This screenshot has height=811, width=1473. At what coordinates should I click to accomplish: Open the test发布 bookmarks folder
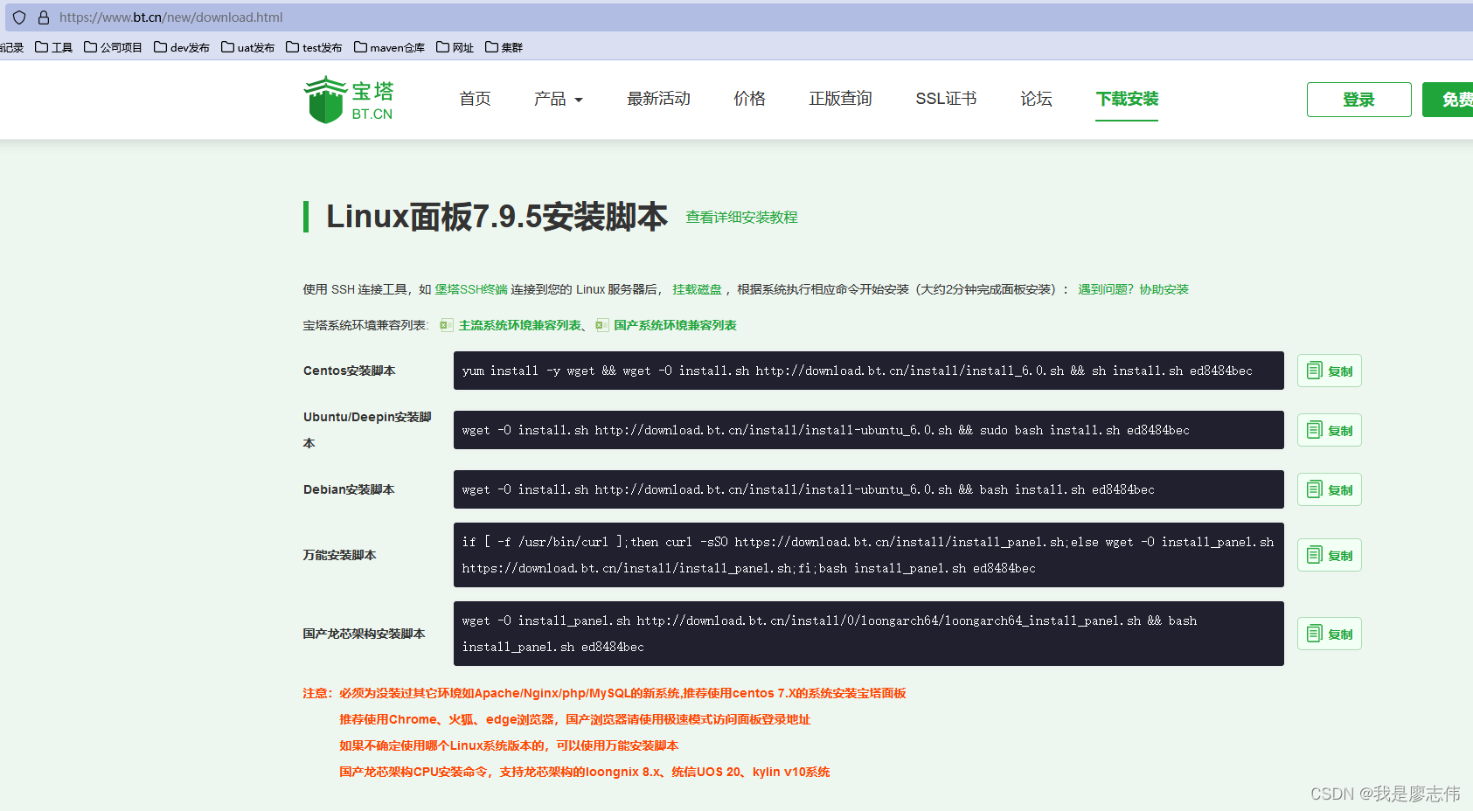314,47
